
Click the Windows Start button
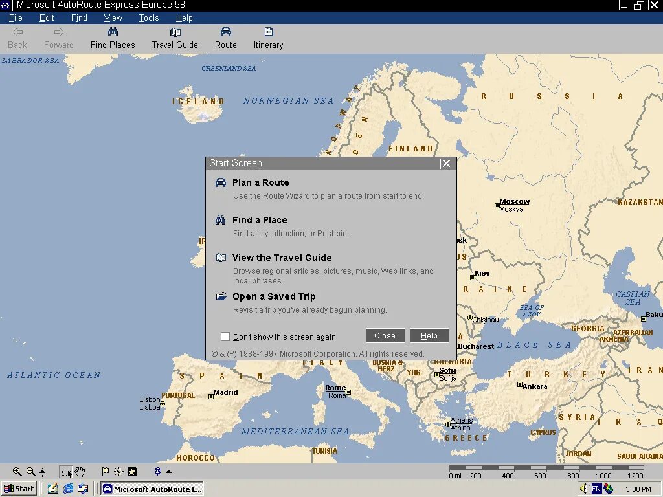[19, 489]
